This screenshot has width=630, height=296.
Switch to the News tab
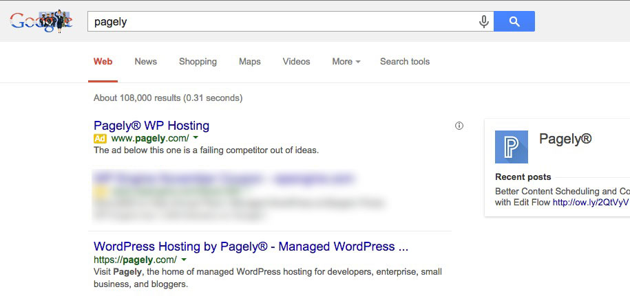click(x=146, y=62)
